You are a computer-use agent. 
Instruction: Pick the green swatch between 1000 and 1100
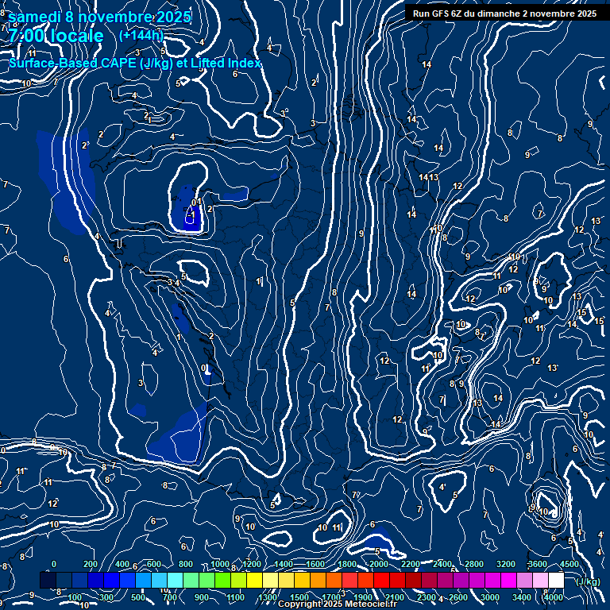pos(222,580)
